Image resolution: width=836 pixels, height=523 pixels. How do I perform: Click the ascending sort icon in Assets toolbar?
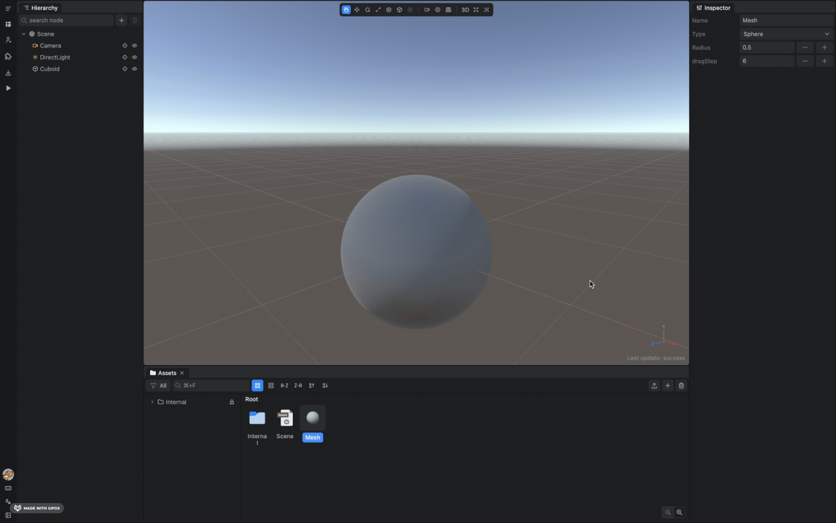(312, 386)
